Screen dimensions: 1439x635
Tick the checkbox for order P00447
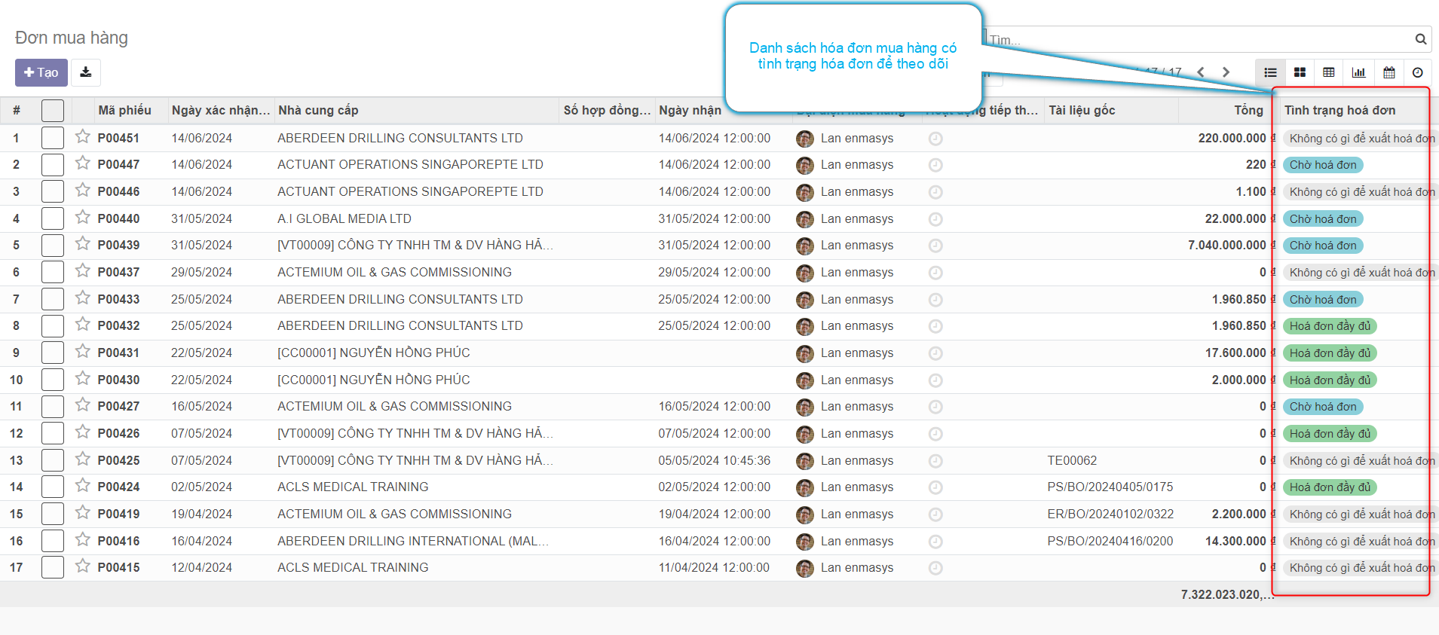pyautogui.click(x=53, y=165)
